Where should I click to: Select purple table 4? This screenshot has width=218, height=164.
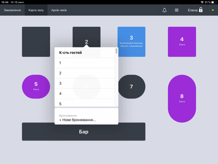(182, 42)
